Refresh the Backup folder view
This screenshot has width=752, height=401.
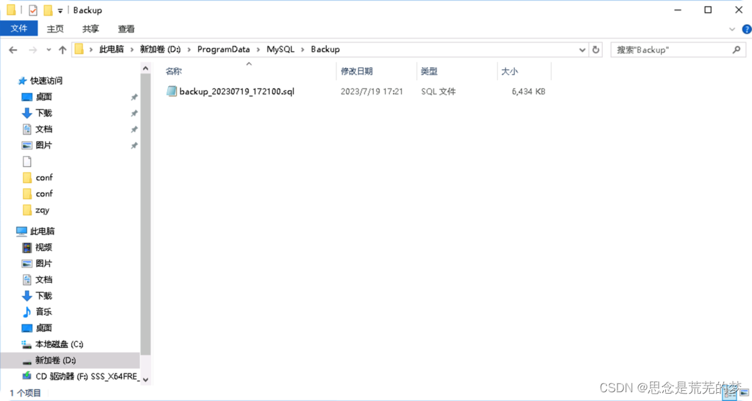(x=595, y=50)
